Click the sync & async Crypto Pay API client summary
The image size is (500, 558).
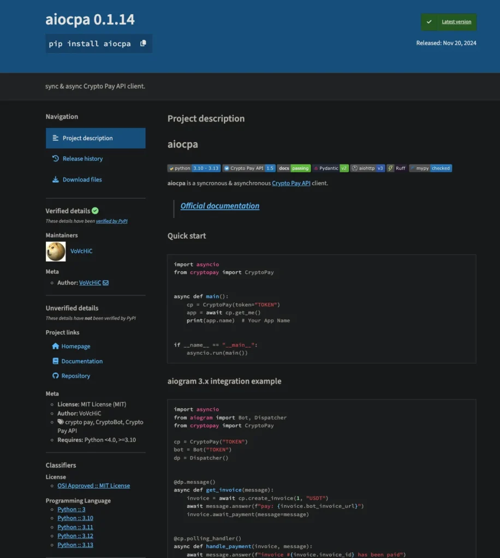95,86
